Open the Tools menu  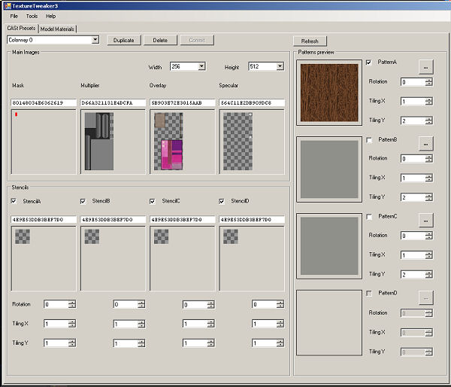32,16
